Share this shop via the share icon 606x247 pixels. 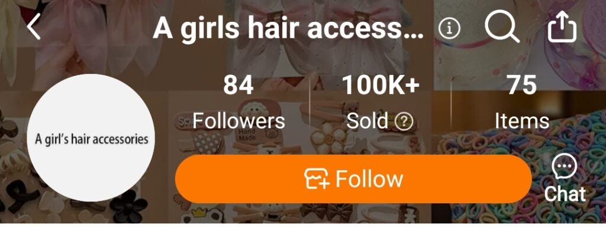(x=562, y=27)
